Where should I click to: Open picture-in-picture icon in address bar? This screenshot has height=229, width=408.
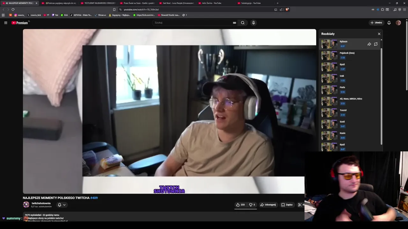tap(276, 10)
